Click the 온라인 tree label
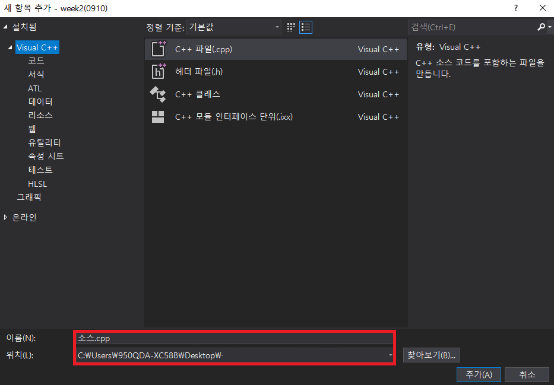Screen dimensions: 554x385 24,217
